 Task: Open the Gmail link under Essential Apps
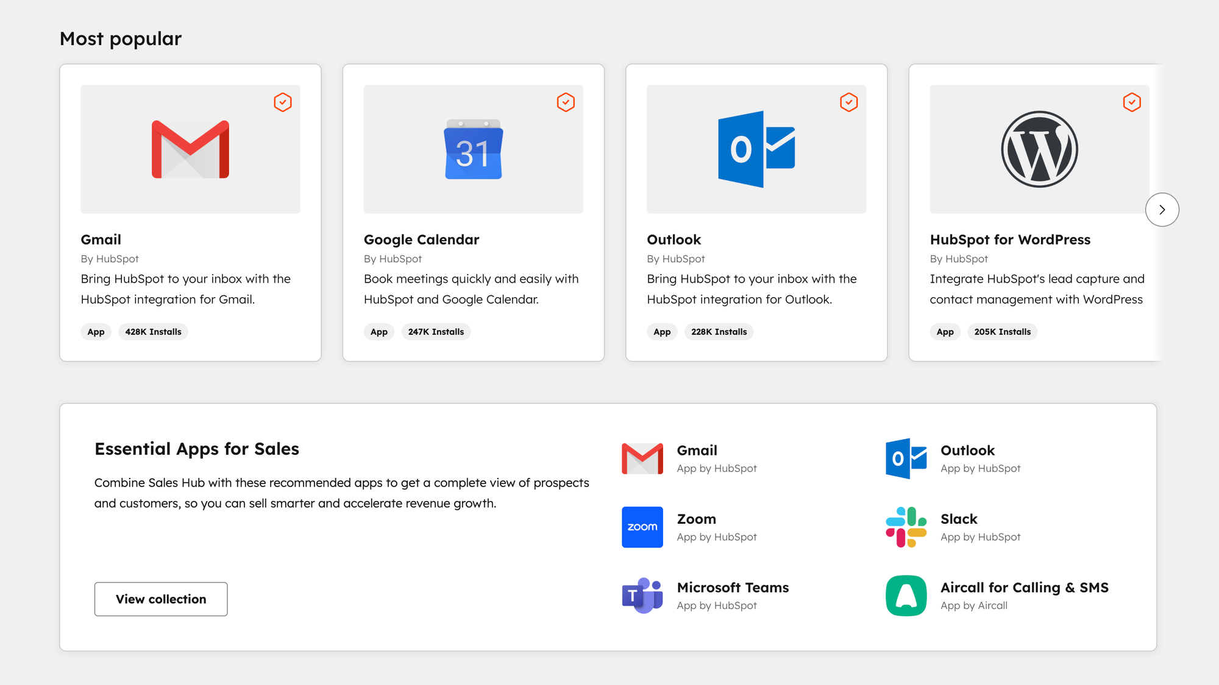pos(697,451)
